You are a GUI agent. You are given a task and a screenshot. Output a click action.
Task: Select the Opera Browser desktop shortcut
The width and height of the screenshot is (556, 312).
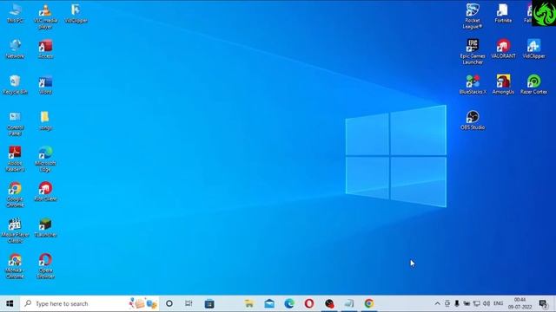point(45,266)
